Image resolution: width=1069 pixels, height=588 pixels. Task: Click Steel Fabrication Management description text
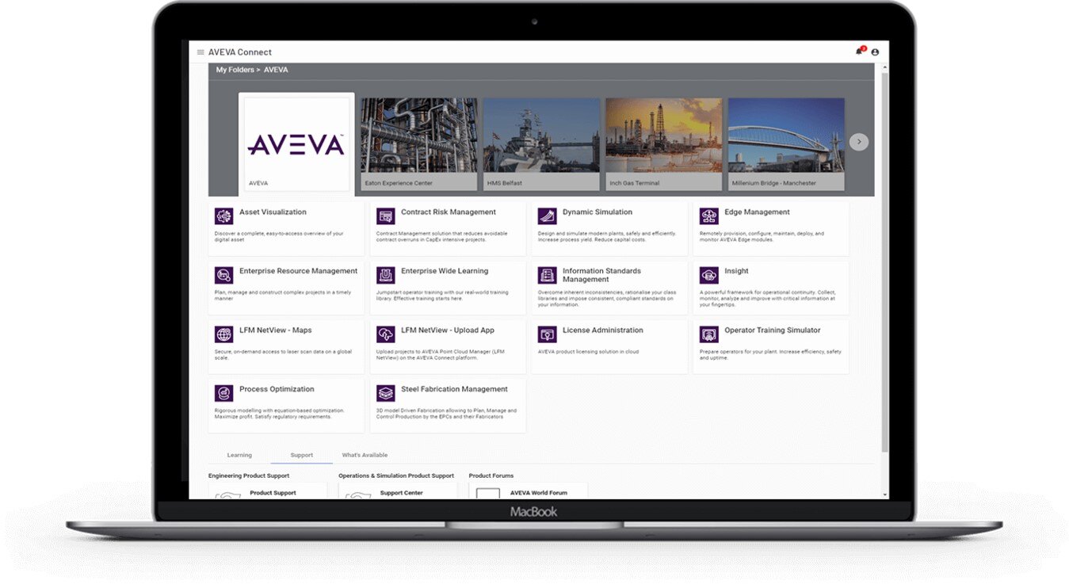(446, 413)
